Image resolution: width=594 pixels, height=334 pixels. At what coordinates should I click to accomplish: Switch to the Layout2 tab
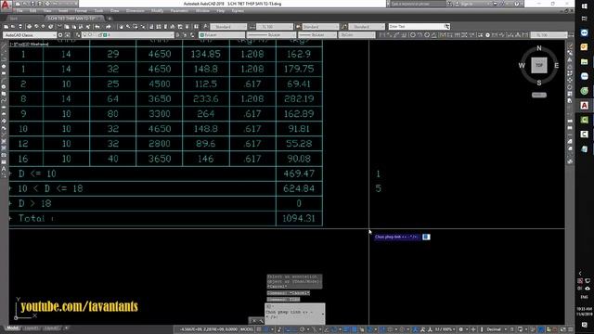tap(52, 328)
